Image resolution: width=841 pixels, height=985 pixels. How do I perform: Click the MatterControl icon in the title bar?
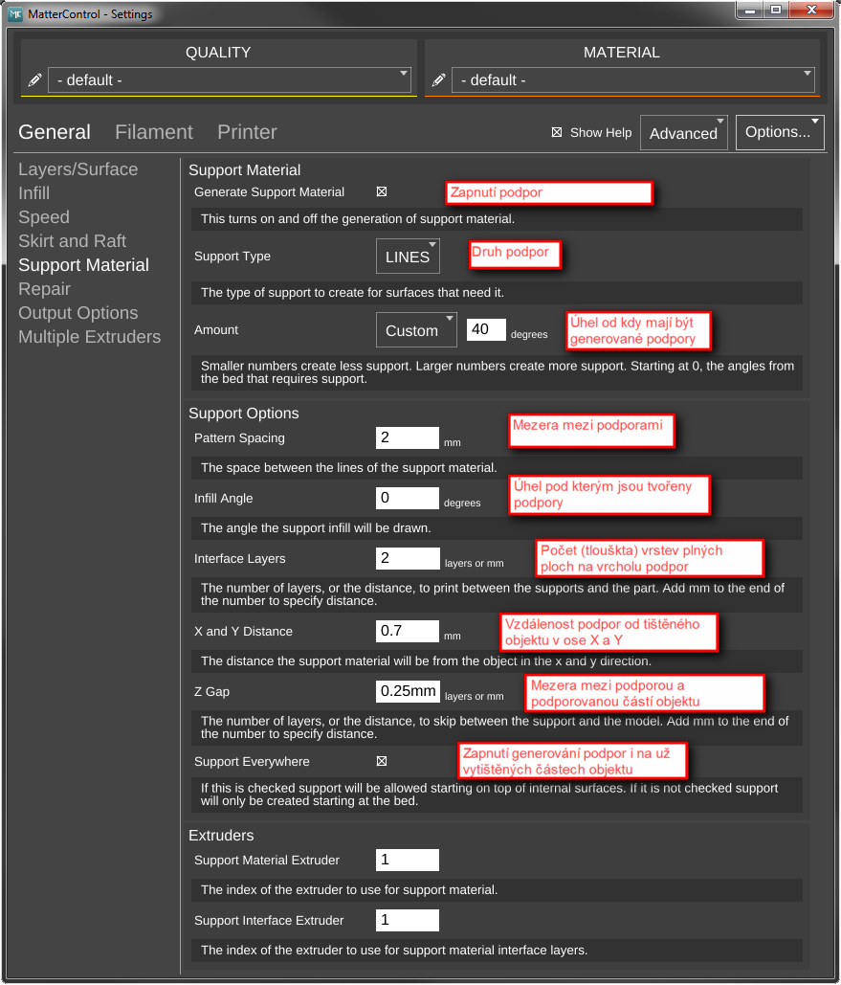(x=13, y=13)
